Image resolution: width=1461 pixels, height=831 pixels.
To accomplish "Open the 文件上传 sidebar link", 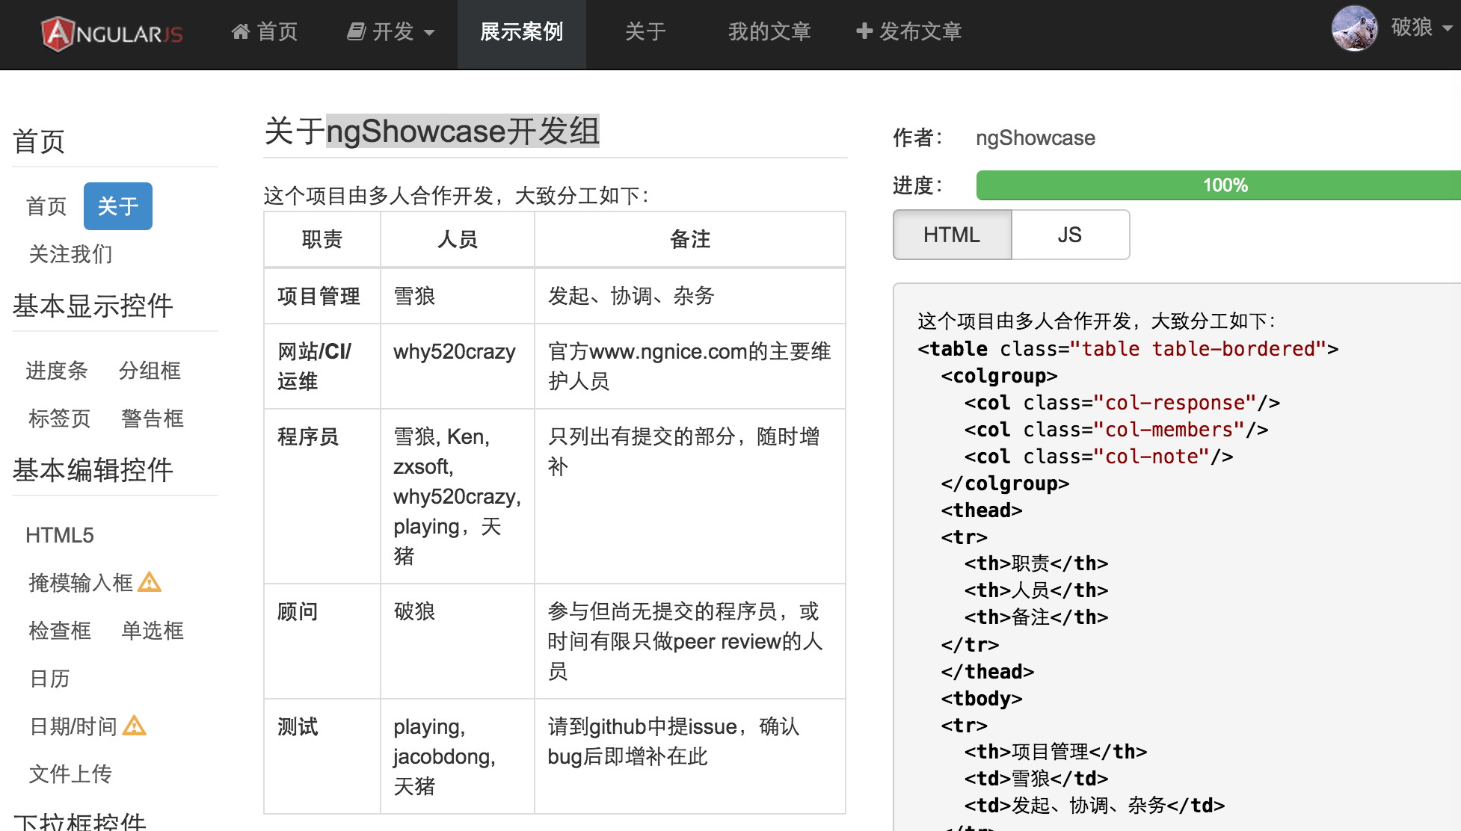I will (71, 774).
